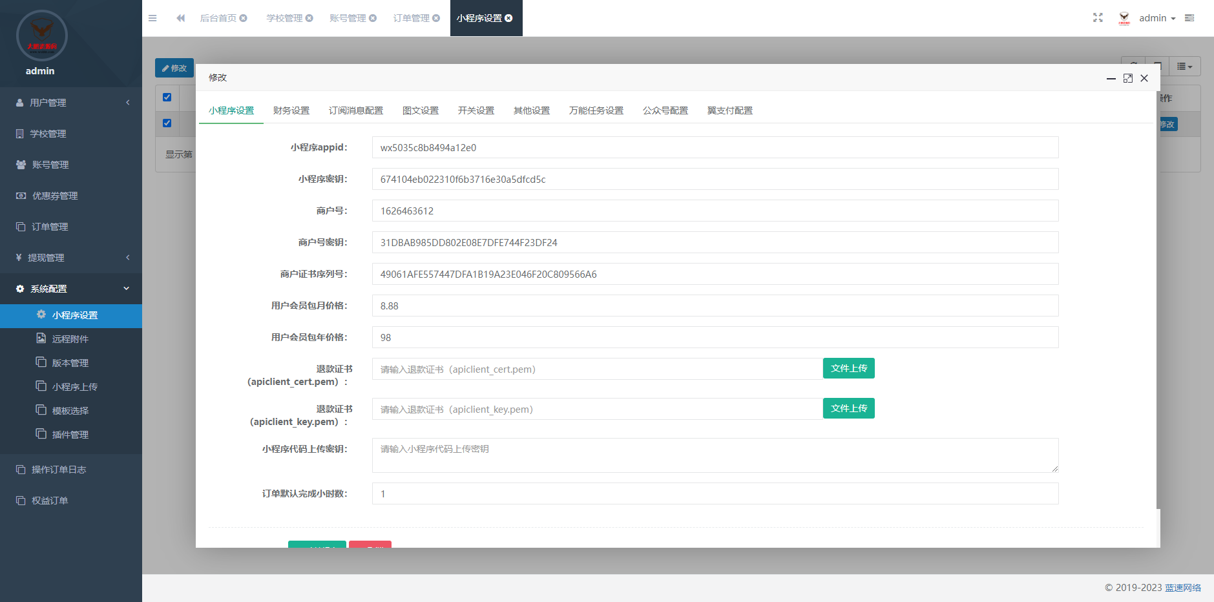Toggle the header row select-all checkbox

[167, 98]
